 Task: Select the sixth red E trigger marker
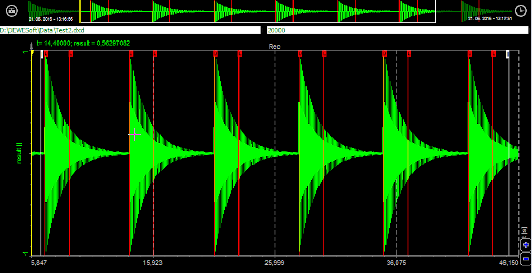click(494, 53)
